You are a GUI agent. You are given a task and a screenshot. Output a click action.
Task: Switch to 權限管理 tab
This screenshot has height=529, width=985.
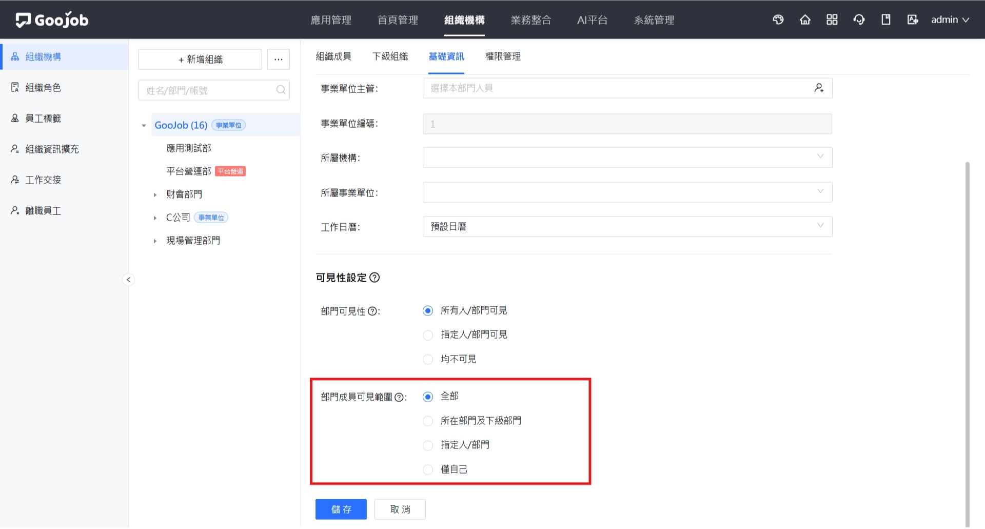[x=503, y=56]
